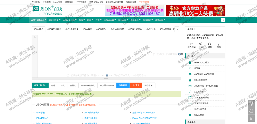Click the round icon beside Whois查询

click(190, 115)
